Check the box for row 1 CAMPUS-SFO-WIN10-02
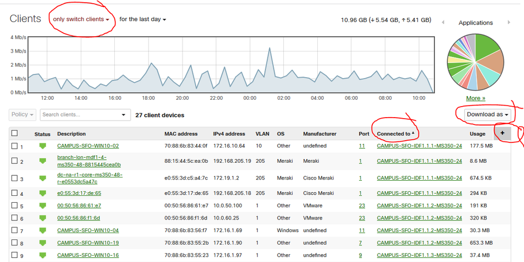Screen dimensions: 524x262 click(14, 146)
